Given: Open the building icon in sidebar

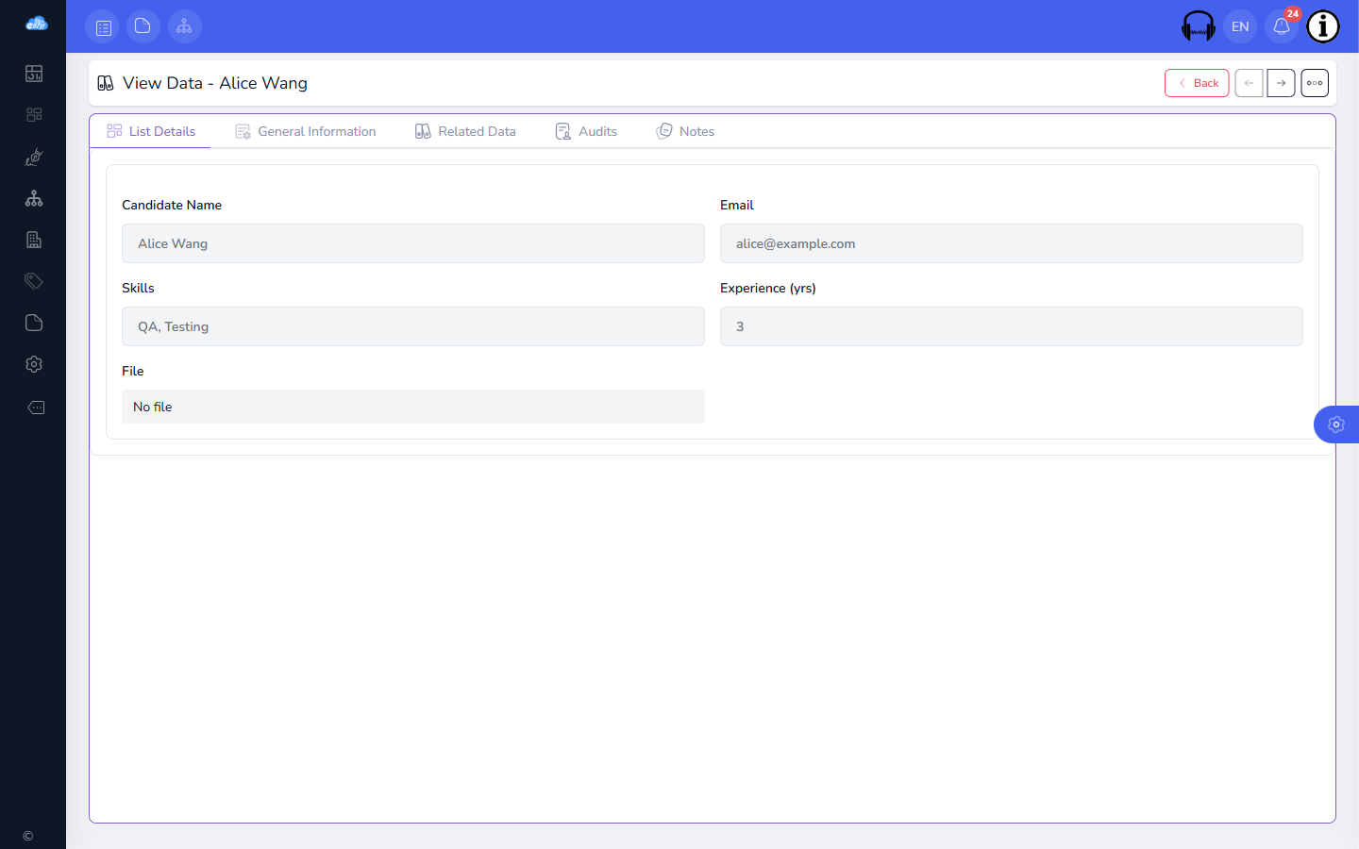Looking at the screenshot, I should 34,240.
